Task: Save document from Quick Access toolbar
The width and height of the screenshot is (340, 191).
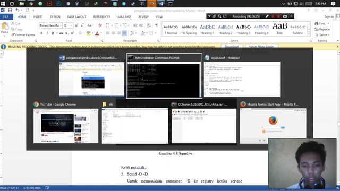Action: [10, 10]
